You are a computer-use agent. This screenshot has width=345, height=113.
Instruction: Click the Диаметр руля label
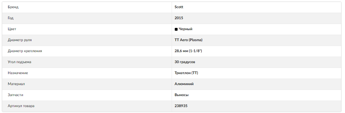point(20,40)
